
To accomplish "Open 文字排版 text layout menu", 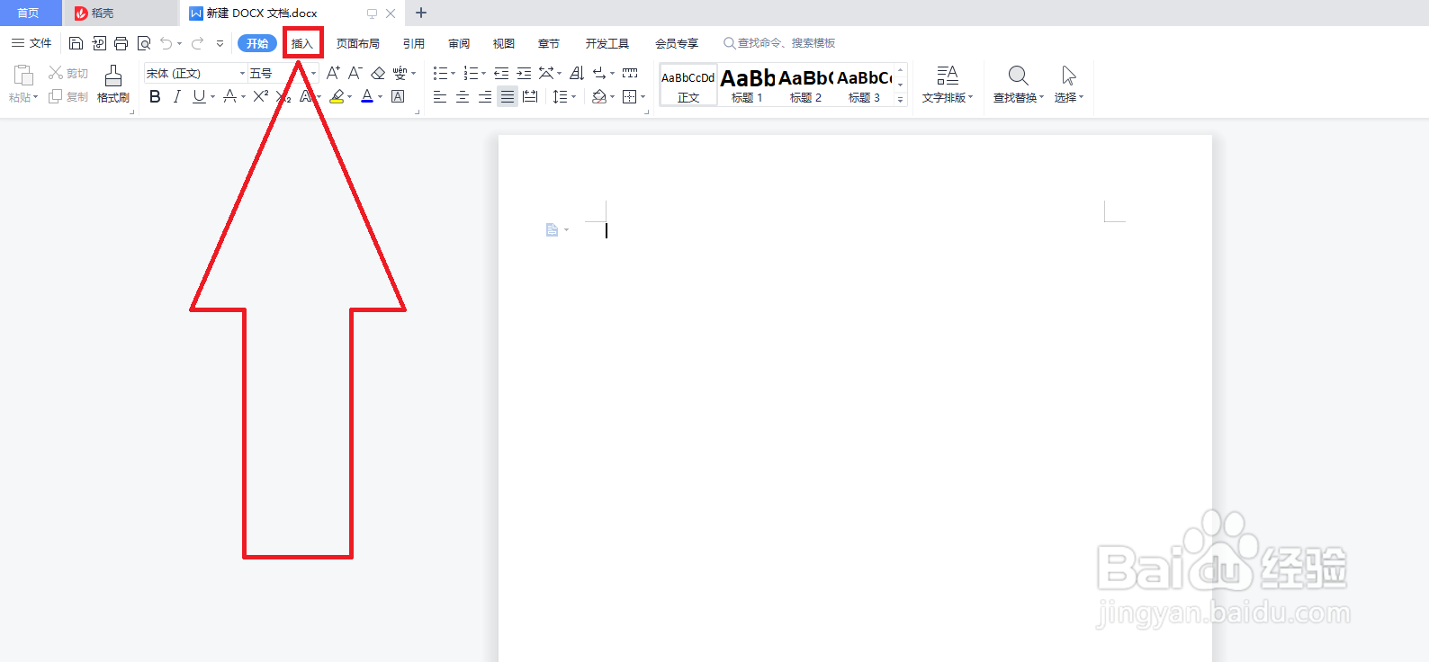I will [948, 84].
